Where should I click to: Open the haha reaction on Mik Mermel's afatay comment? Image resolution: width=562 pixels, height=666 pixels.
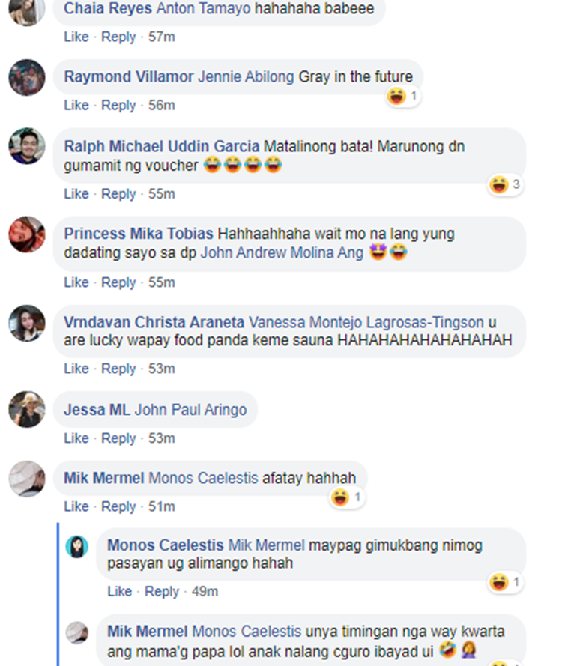pyautogui.click(x=347, y=497)
